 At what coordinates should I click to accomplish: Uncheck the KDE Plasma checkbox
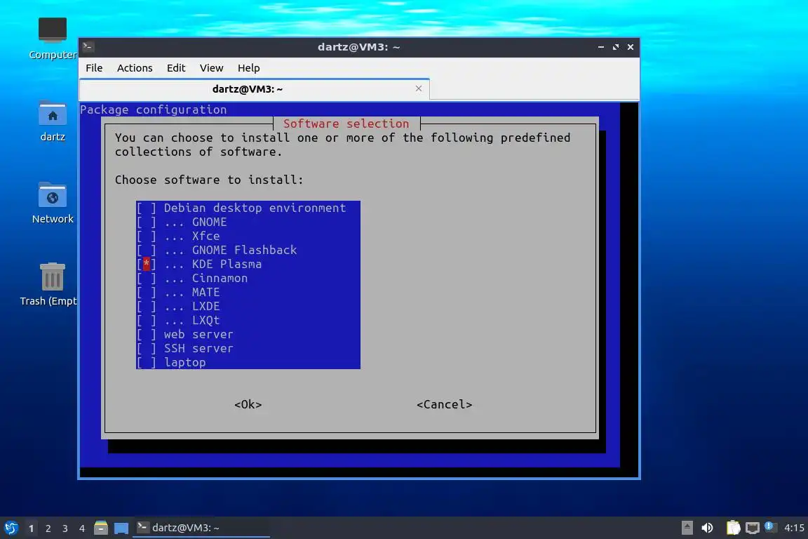pyautogui.click(x=147, y=264)
